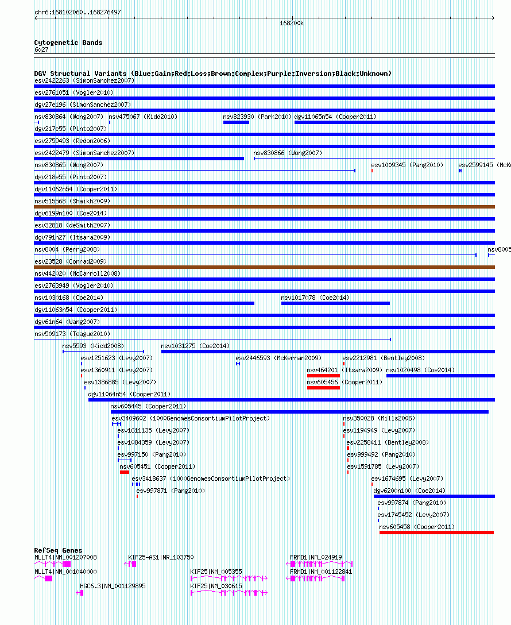
Task: Click nsv1017078 (Coe2014) label
Action: coord(315,298)
